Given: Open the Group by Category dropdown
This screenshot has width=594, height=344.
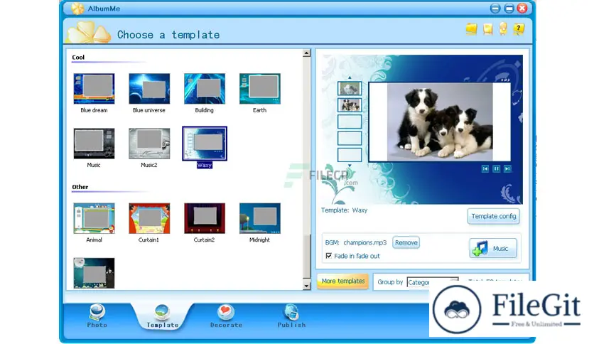Looking at the screenshot, I should 433,282.
